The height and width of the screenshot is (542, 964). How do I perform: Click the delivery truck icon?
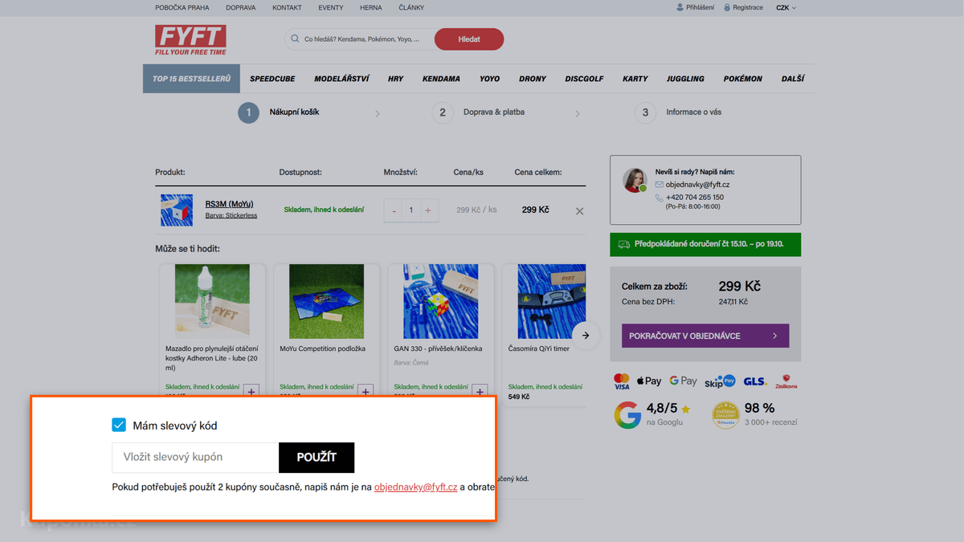pos(624,244)
